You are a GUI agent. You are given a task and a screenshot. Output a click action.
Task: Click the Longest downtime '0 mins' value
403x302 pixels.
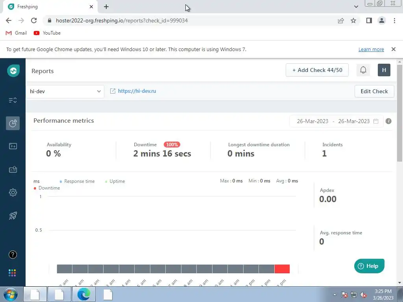241,154
